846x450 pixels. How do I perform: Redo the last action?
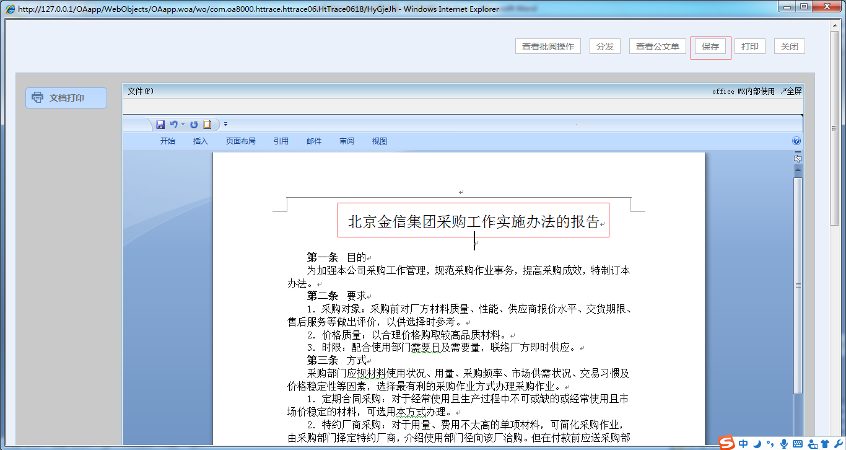[x=193, y=124]
